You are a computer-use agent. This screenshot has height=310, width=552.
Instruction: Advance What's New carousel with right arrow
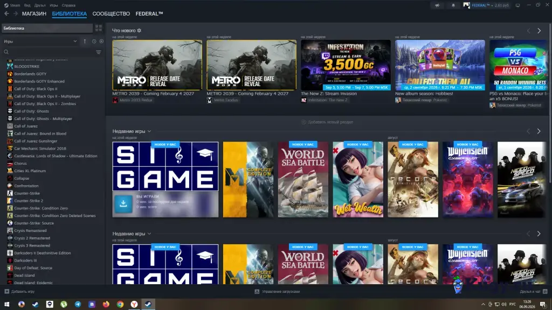[x=539, y=31]
